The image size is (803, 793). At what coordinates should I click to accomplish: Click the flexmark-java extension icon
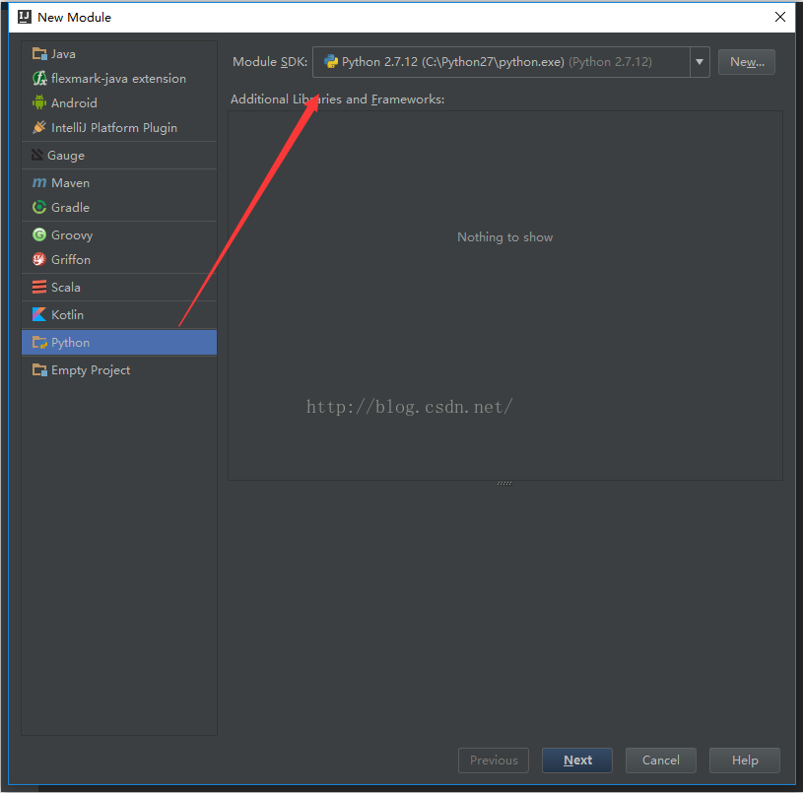click(x=39, y=79)
